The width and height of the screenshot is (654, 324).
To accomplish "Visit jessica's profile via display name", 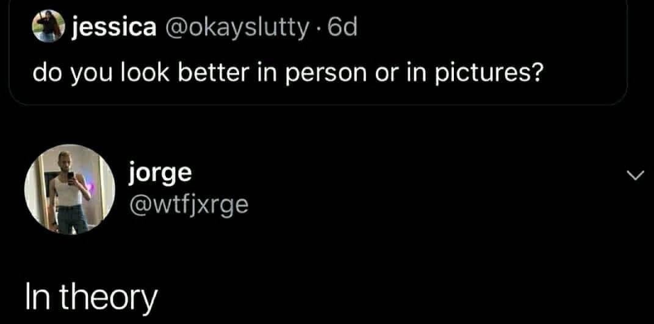I will (x=113, y=27).
